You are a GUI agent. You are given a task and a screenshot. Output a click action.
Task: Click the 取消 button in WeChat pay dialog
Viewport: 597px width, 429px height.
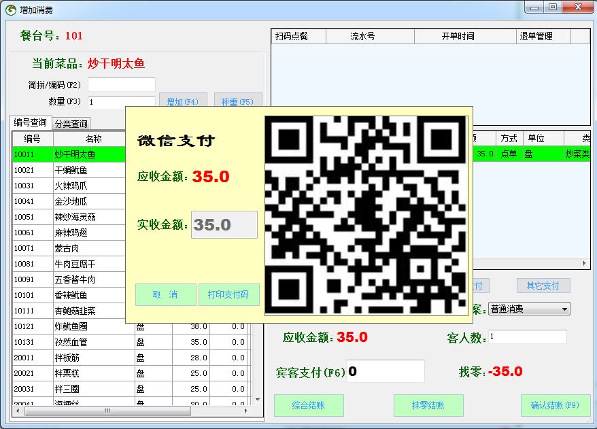166,294
